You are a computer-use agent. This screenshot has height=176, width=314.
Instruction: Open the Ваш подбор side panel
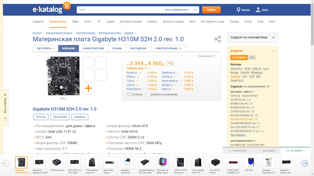(5, 105)
